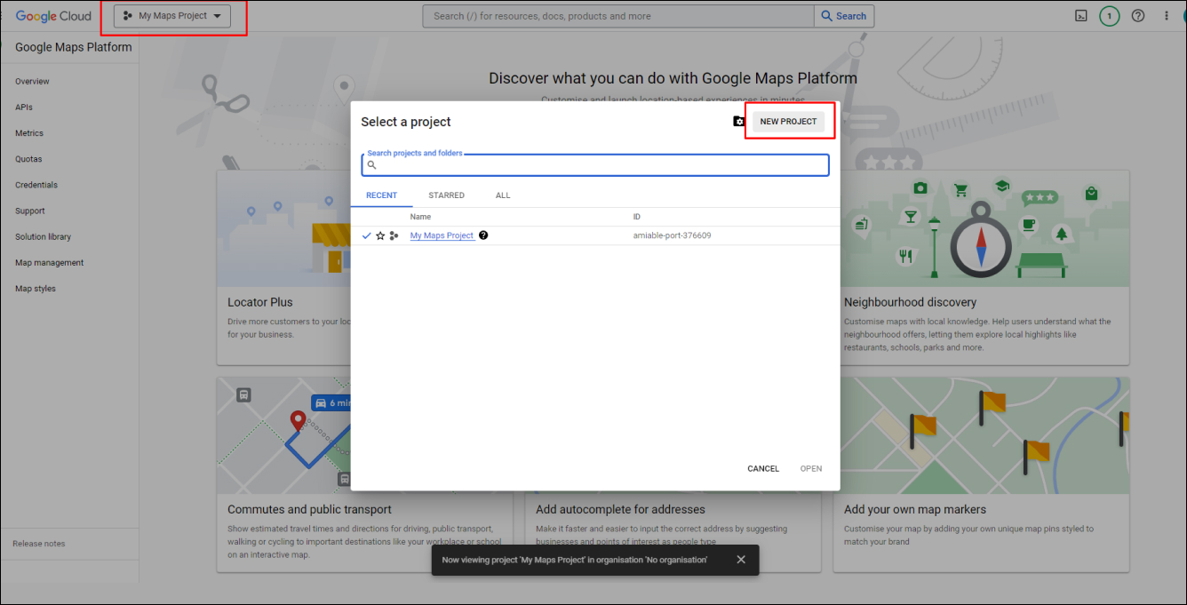Click the project ID 'amiable-port-376609'

[672, 235]
